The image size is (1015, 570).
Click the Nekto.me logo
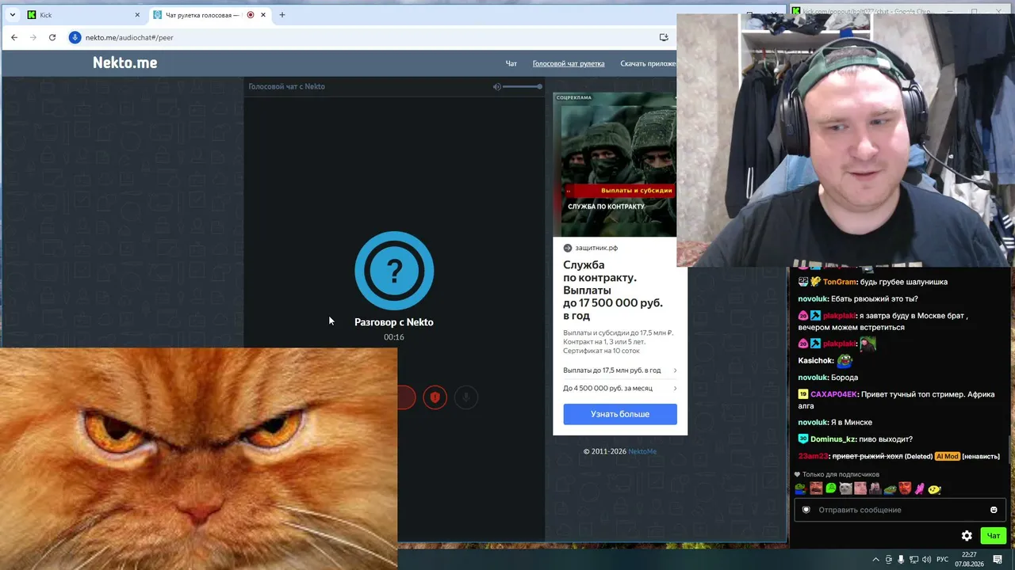[x=124, y=63]
